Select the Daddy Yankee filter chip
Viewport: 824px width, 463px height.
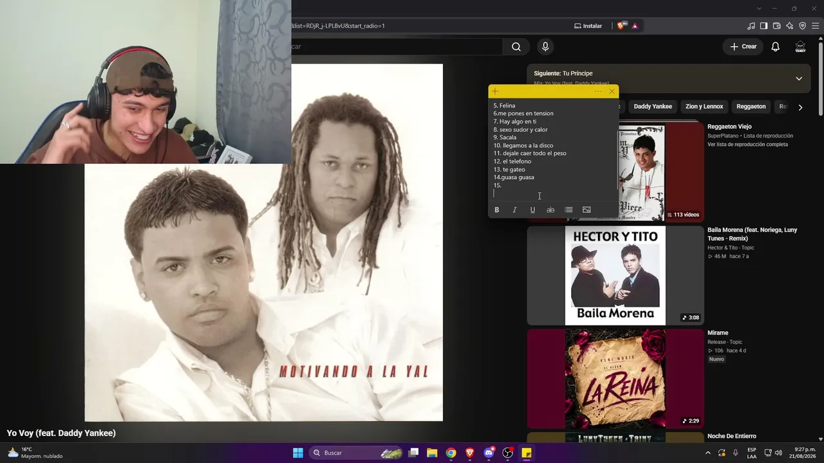[653, 107]
